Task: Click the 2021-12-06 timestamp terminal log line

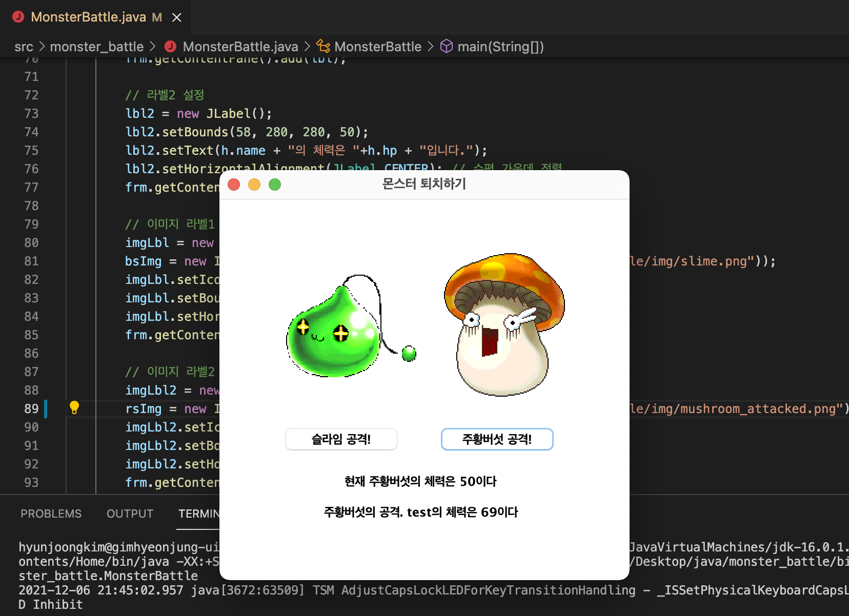Action: tap(434, 590)
